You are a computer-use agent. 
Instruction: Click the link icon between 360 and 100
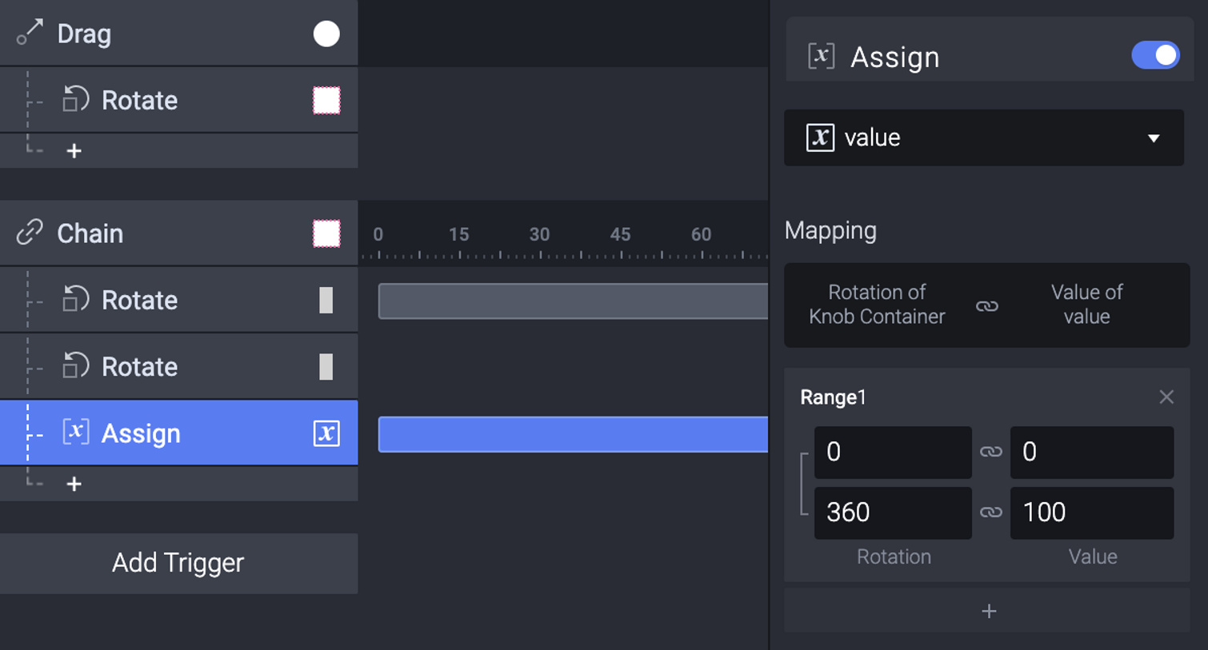991,512
